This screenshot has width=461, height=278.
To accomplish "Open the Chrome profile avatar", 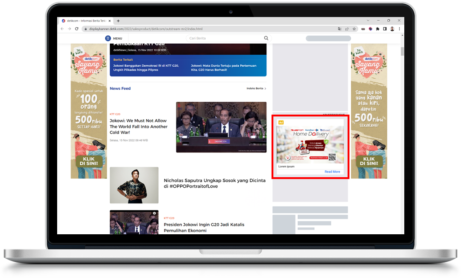I will coord(392,29).
